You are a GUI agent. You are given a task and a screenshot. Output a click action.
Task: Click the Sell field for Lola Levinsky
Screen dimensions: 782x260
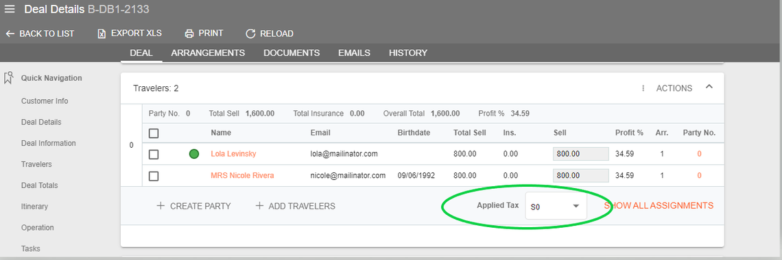(x=580, y=154)
